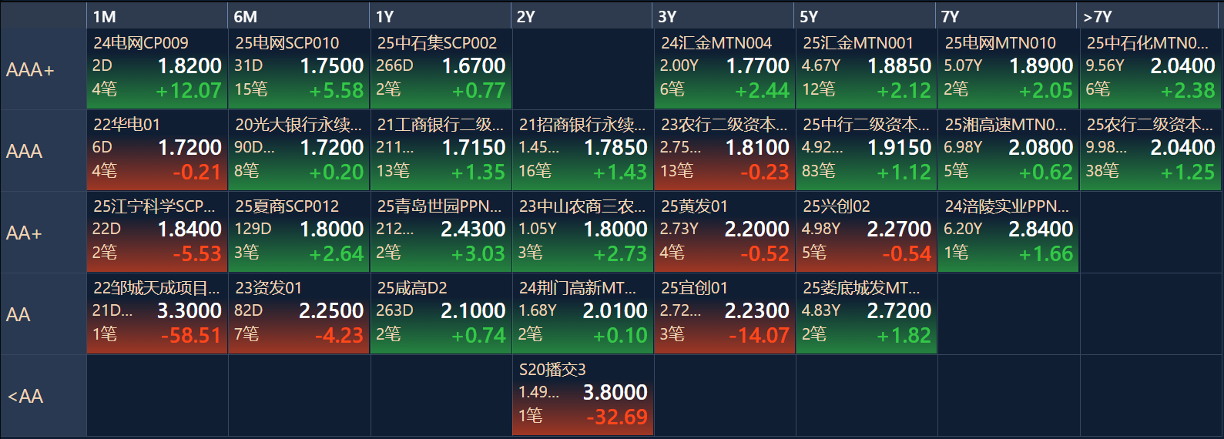Open the 25夏商SCP012 tile
Image resolution: width=1224 pixels, height=439 pixels.
299,232
